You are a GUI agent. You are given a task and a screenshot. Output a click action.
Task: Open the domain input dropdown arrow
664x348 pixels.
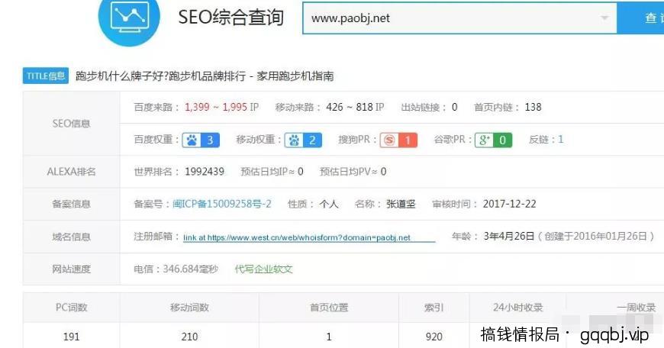(604, 18)
